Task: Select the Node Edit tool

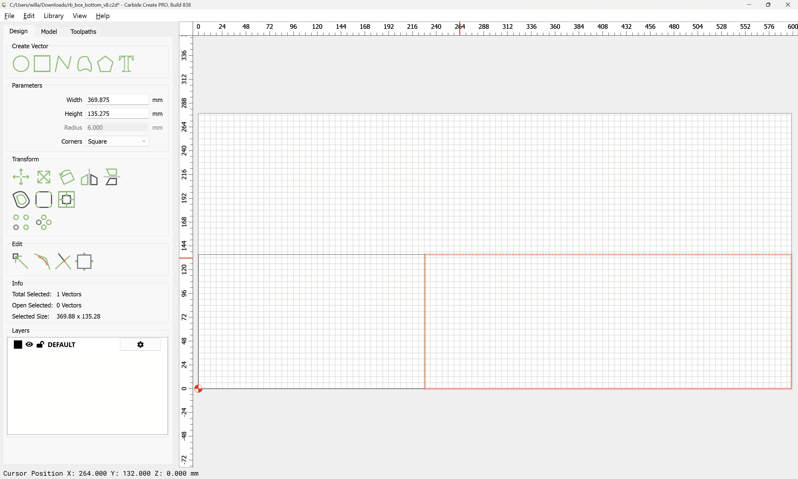Action: 20,261
